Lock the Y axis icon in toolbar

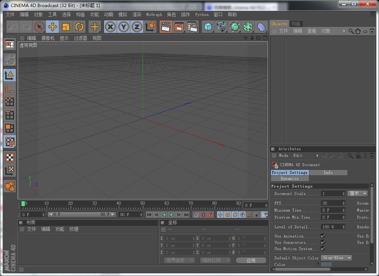point(123,27)
